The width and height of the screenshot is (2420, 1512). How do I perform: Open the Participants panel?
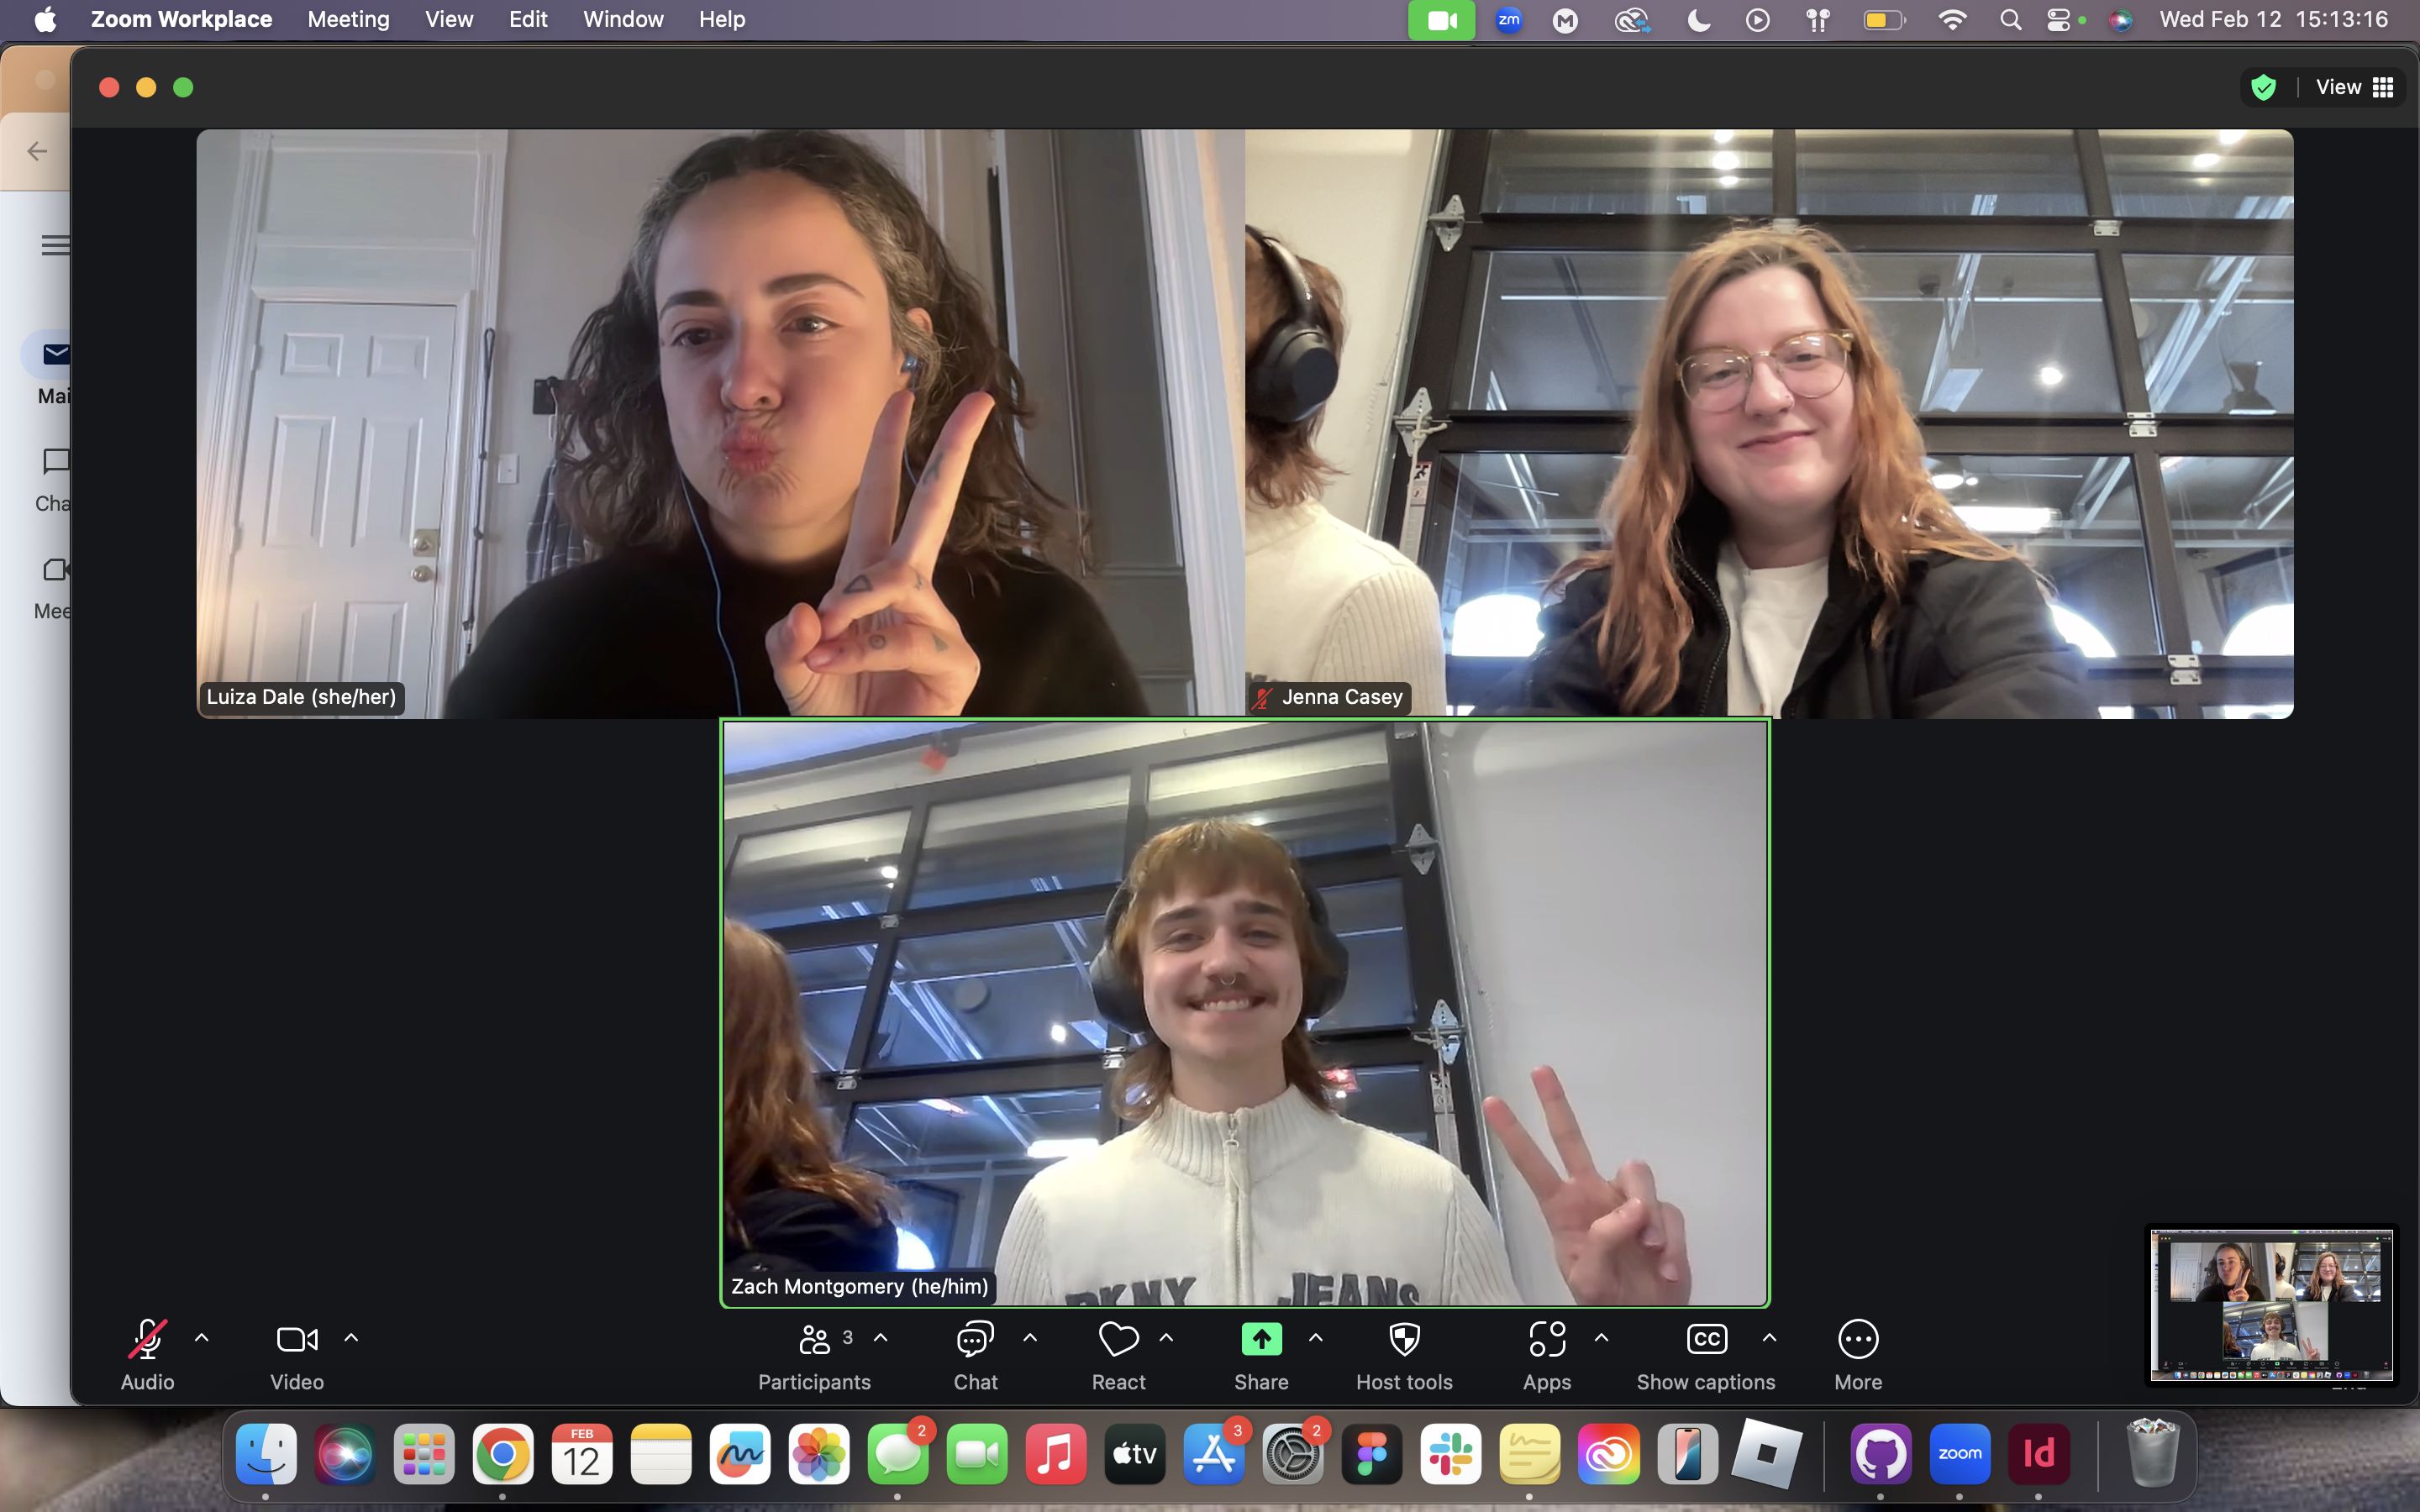coord(814,1340)
